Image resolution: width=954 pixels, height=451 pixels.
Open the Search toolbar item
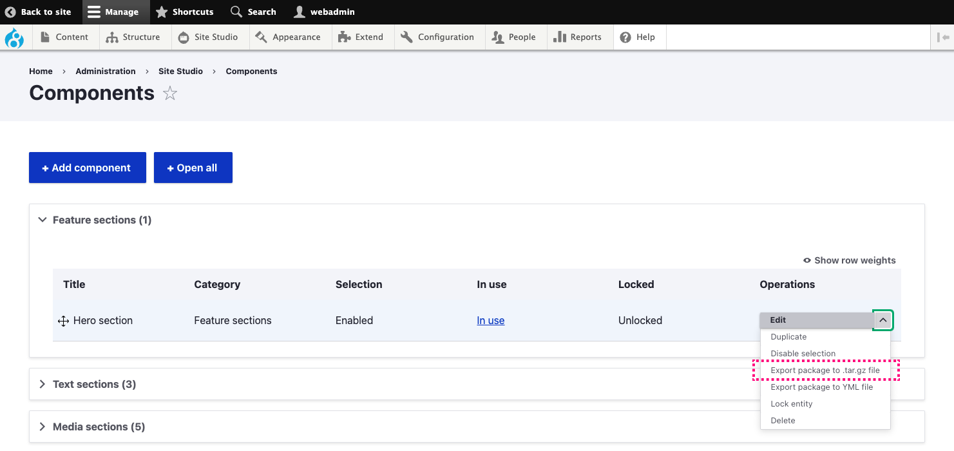254,12
